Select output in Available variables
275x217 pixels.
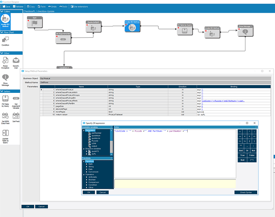[x=94, y=146]
